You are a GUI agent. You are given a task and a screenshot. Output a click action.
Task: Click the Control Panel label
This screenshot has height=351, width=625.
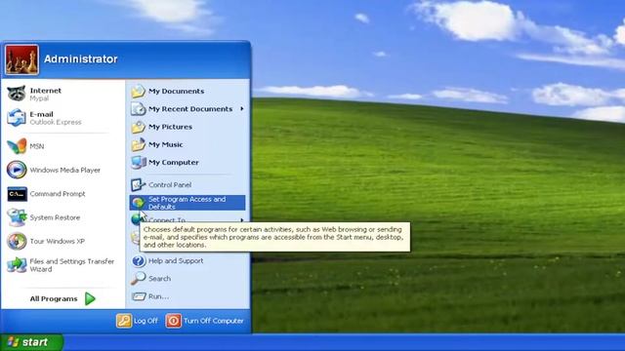(170, 185)
